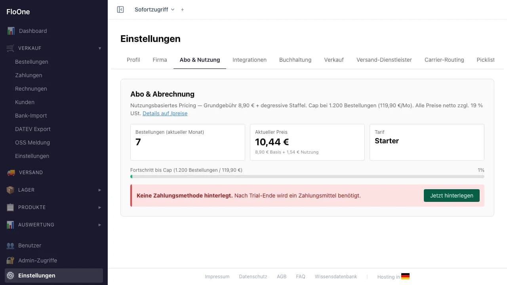Open DATEV Export in the sidebar

click(33, 129)
